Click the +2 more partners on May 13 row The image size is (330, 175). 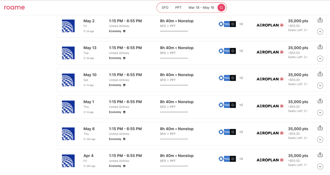pos(241,51)
